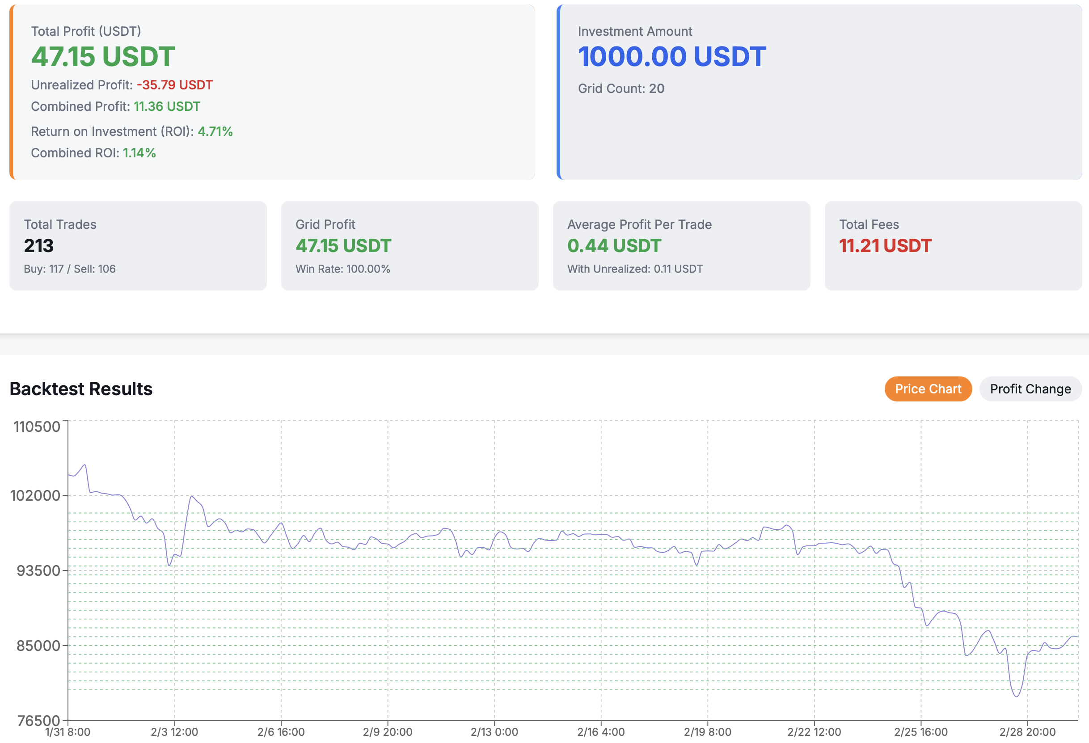This screenshot has height=743, width=1089.
Task: Click the ROI 4.71% value
Action: (x=215, y=131)
